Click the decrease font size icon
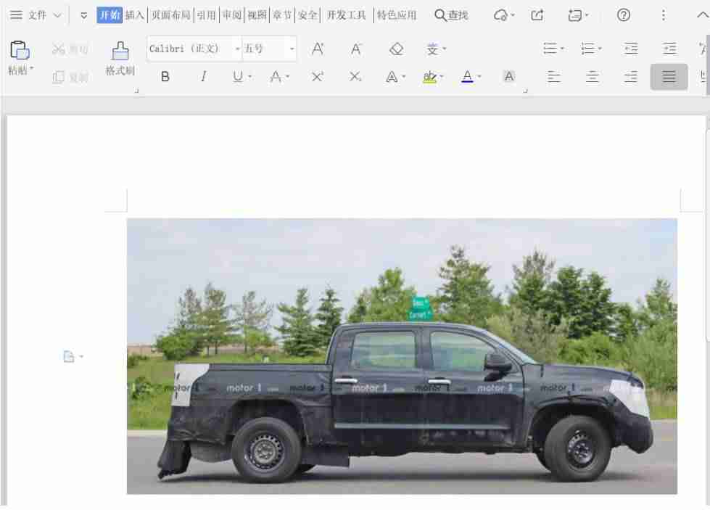The height and width of the screenshot is (510, 710). pos(356,49)
